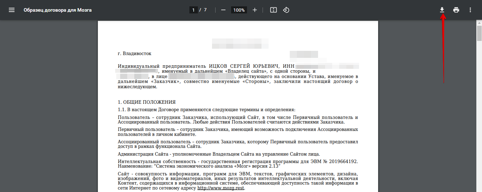Click the line "1.1. В настоящем Договоре применяются"
Image resolution: width=482 pixels, height=192 pixels.
pos(206,110)
